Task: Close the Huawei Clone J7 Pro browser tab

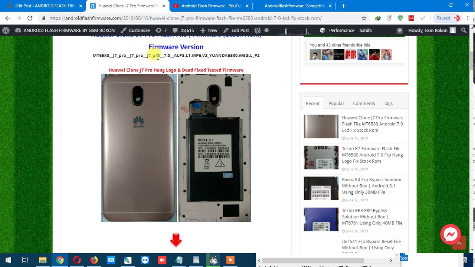Action: tap(164, 6)
